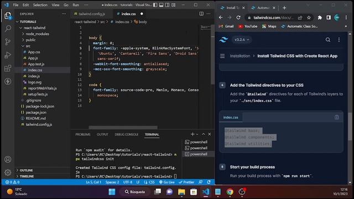The image size is (354, 199).
Task: Open the Gmail bookmark
Action: [x=226, y=27]
